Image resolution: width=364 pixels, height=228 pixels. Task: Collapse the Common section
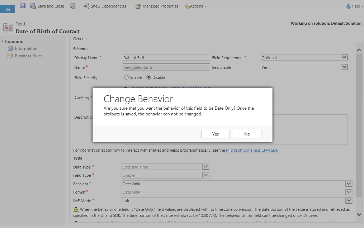click(x=2, y=42)
